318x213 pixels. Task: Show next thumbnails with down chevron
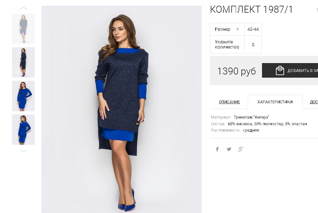coord(23,151)
